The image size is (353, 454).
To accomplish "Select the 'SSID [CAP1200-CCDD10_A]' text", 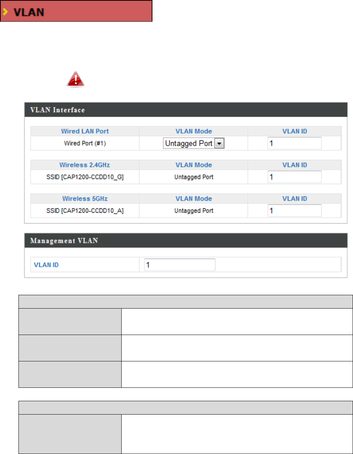I will point(85,211).
